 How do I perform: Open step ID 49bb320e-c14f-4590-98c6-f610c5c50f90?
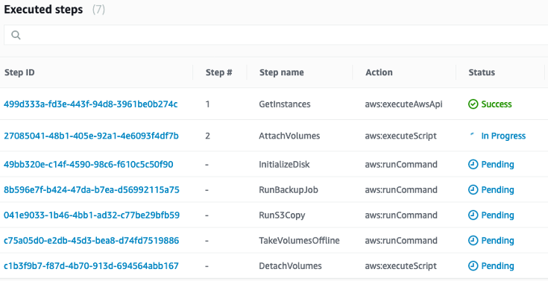coord(89,165)
